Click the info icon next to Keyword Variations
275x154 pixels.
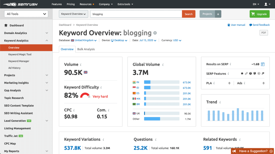click(103, 139)
